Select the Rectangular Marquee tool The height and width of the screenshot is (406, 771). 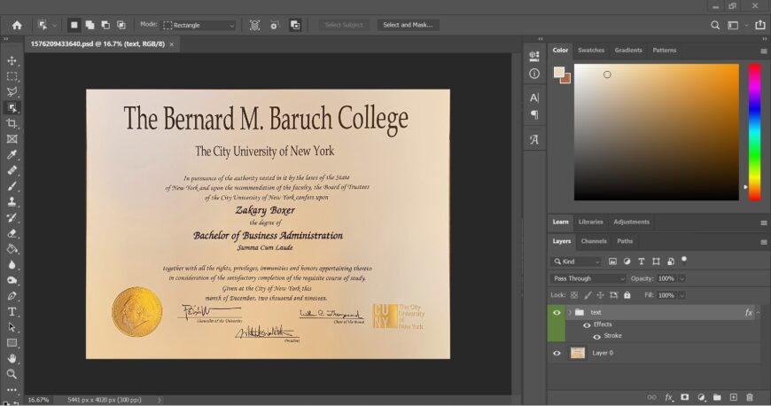coord(12,76)
